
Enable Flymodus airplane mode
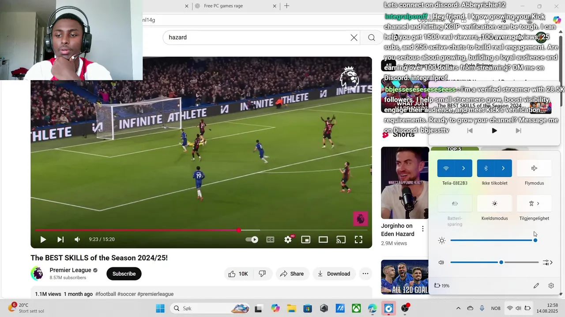click(534, 168)
